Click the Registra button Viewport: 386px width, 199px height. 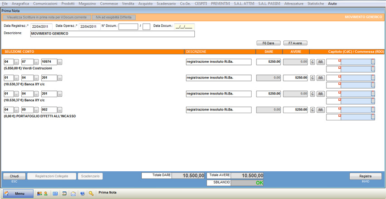(365, 176)
